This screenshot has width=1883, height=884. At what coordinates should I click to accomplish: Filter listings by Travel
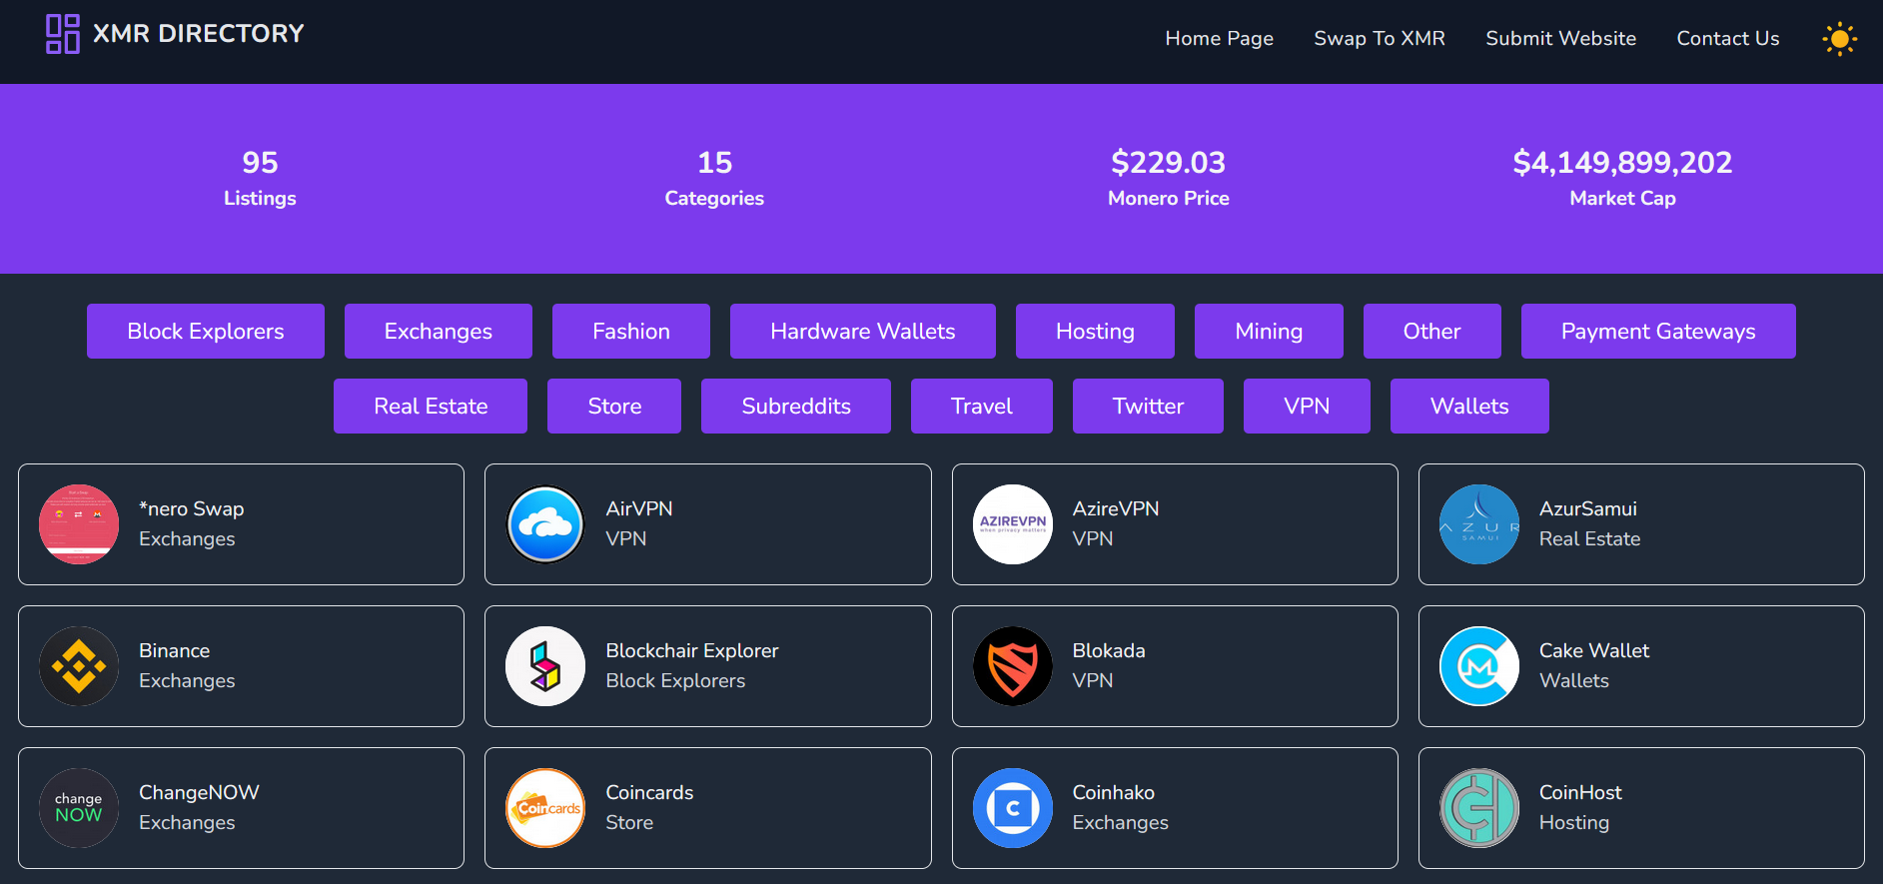(x=982, y=406)
